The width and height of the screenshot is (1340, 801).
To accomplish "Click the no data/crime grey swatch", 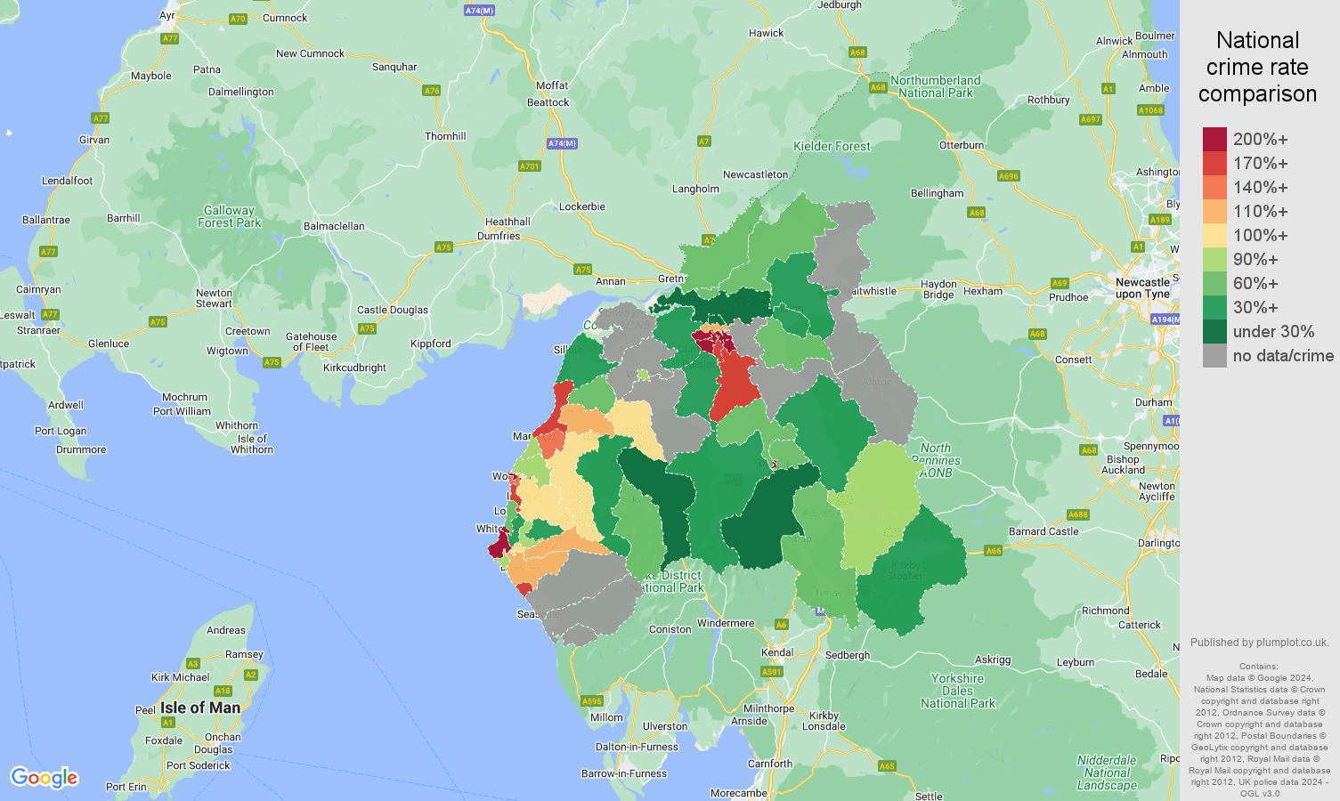I will 1214,356.
